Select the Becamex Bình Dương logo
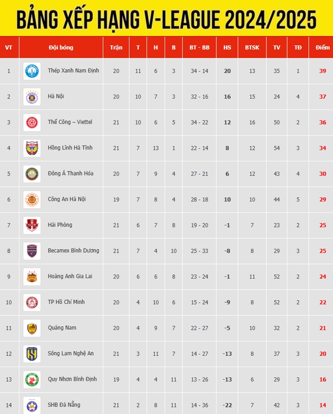Screen dimensions: 333x414 tap(32, 251)
